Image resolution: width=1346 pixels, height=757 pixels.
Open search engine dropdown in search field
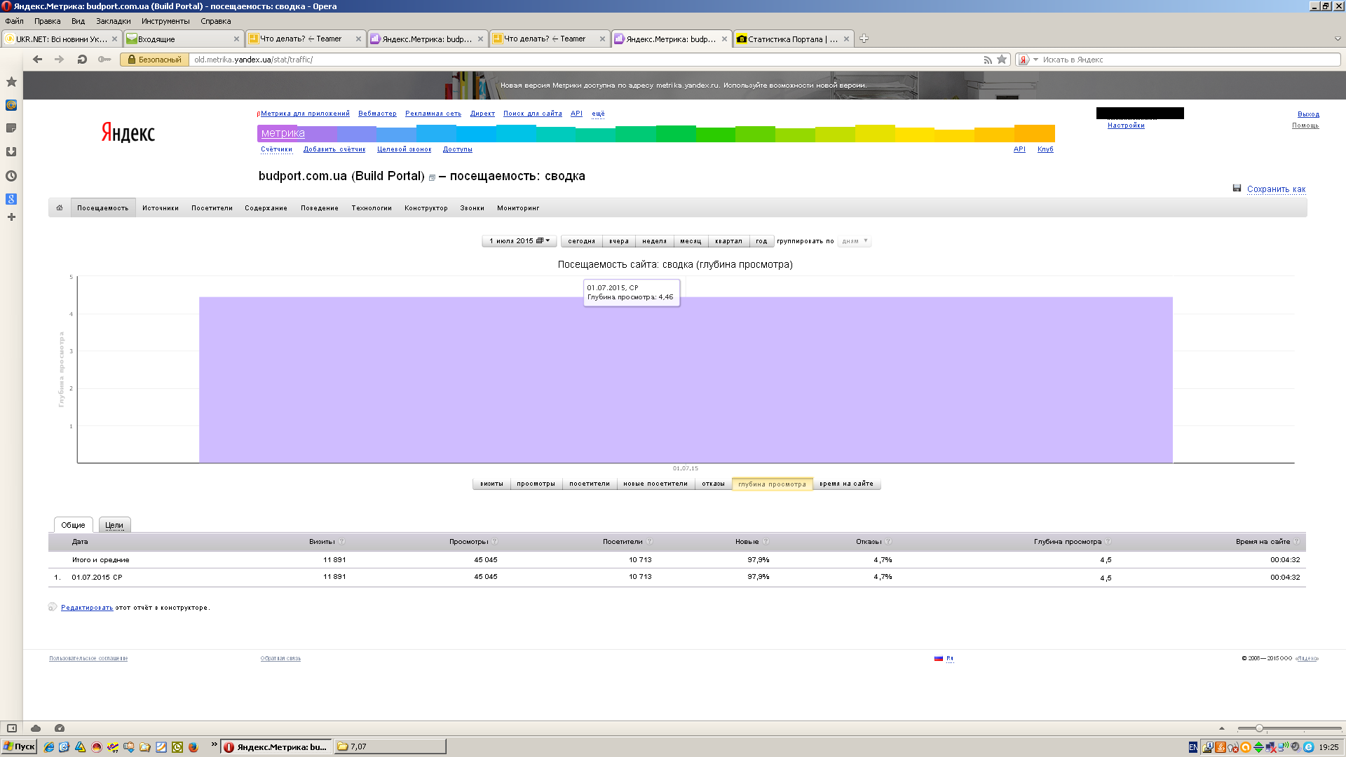coord(1035,60)
